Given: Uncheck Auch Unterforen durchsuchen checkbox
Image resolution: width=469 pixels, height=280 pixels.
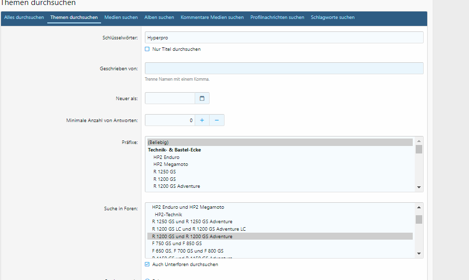Looking at the screenshot, I should tap(147, 264).
